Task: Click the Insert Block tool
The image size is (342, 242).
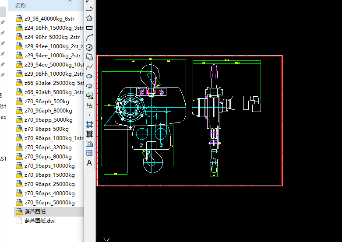Action: point(89,95)
